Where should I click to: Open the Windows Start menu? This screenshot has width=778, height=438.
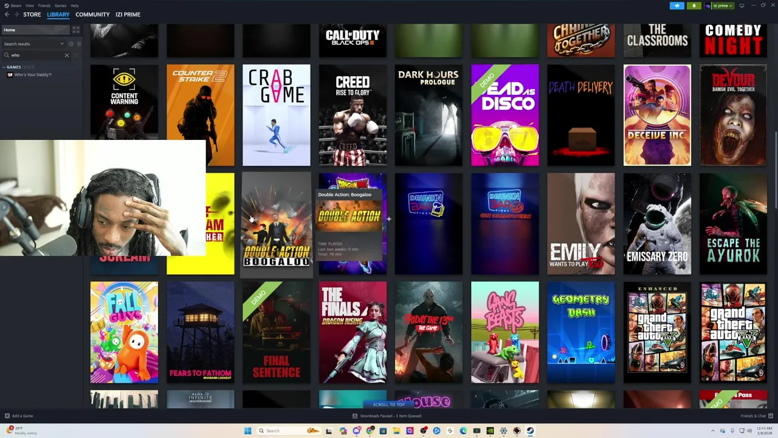click(247, 431)
